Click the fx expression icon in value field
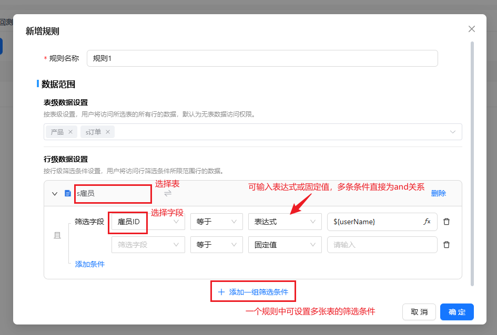 click(427, 222)
